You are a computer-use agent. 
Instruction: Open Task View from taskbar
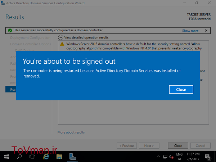coord(32,157)
